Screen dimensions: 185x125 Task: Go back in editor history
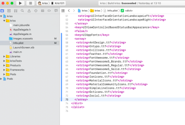point(69,11)
